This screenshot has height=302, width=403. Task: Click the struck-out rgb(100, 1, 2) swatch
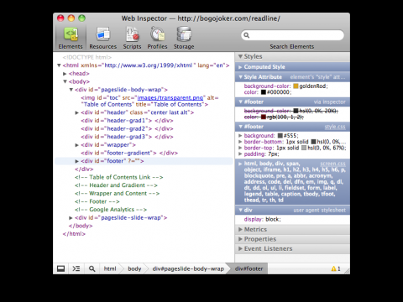264,117
